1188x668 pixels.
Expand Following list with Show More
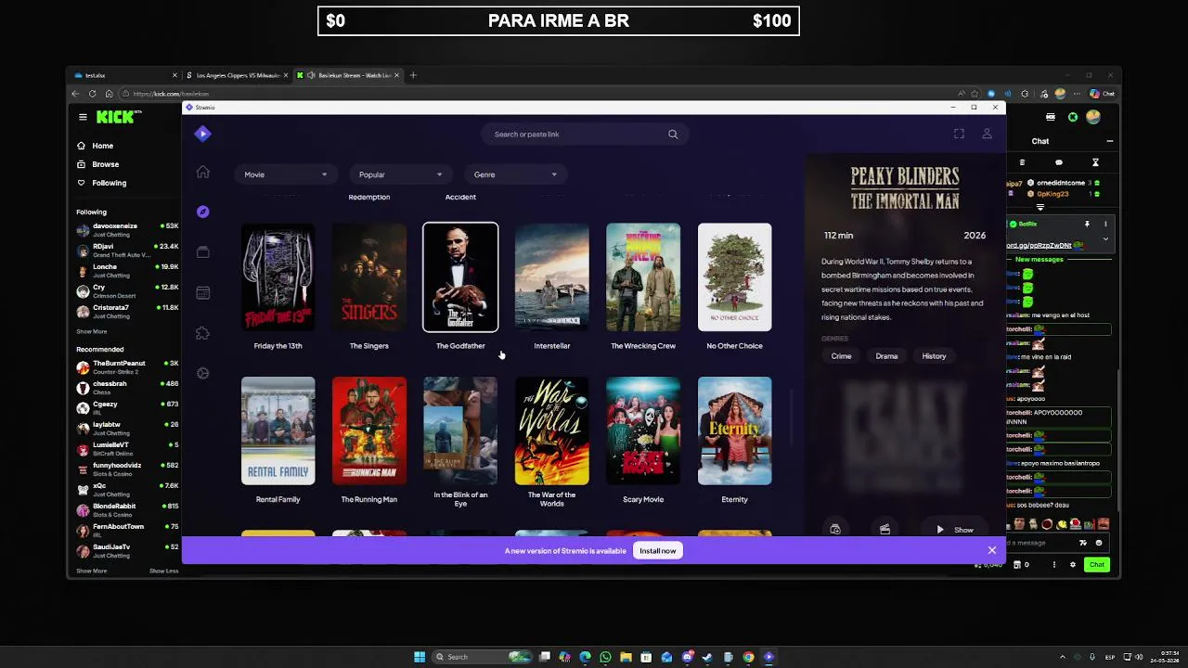pyautogui.click(x=91, y=331)
